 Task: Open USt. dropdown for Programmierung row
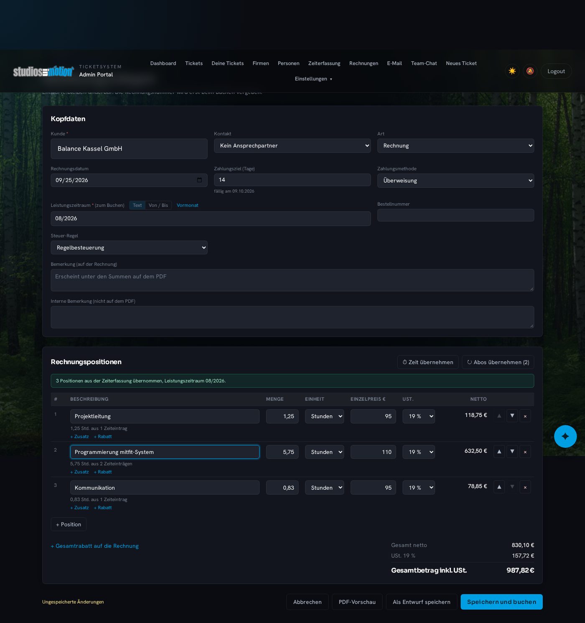point(419,452)
